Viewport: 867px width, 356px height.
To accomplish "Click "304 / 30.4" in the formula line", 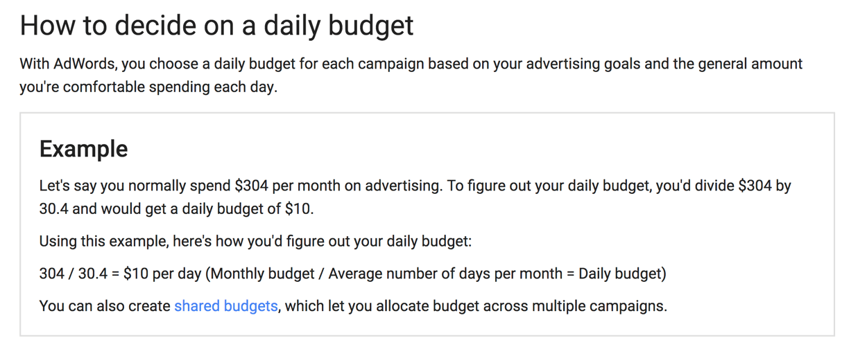I will point(74,274).
